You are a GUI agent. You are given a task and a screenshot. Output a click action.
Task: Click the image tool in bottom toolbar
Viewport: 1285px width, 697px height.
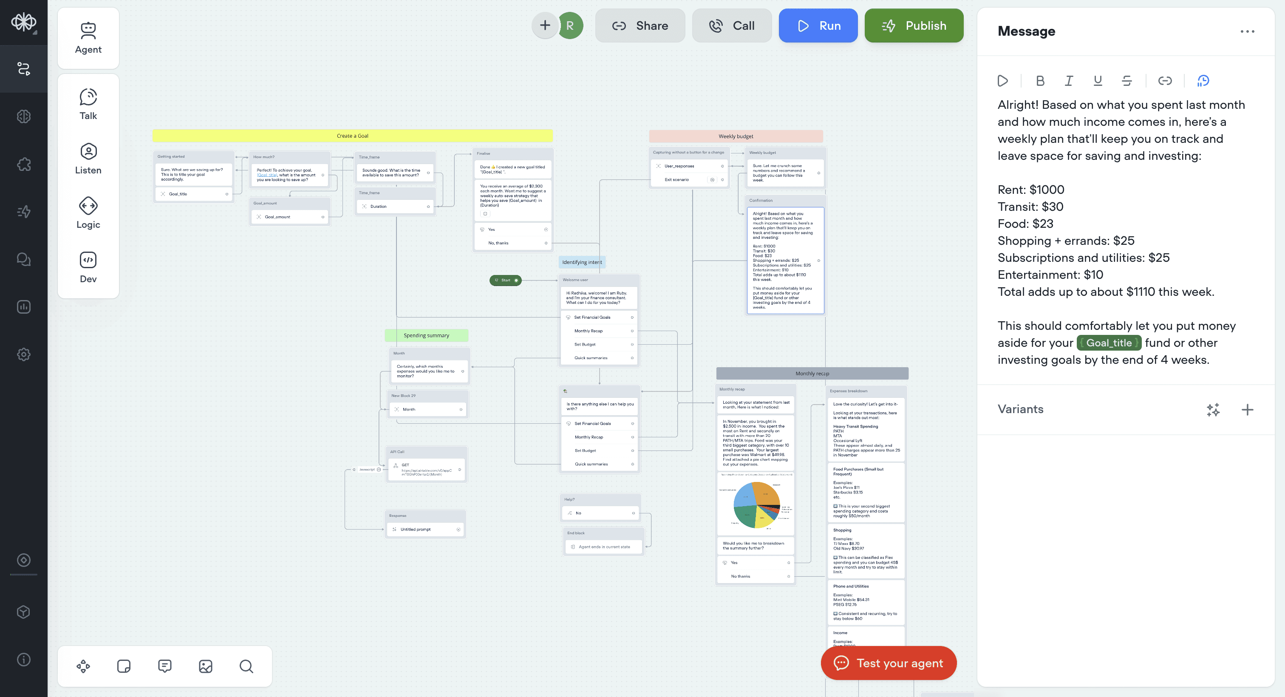tap(206, 666)
